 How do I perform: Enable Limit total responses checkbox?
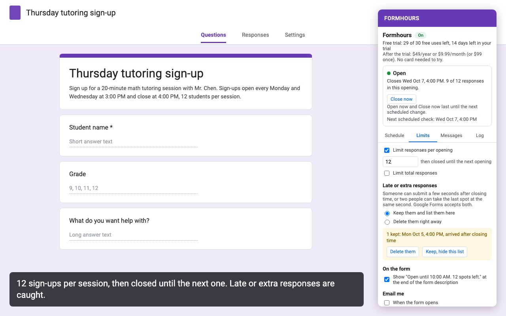pyautogui.click(x=387, y=173)
